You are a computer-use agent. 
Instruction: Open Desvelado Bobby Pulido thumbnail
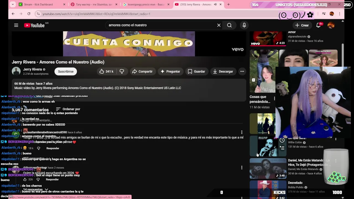click(x=268, y=190)
